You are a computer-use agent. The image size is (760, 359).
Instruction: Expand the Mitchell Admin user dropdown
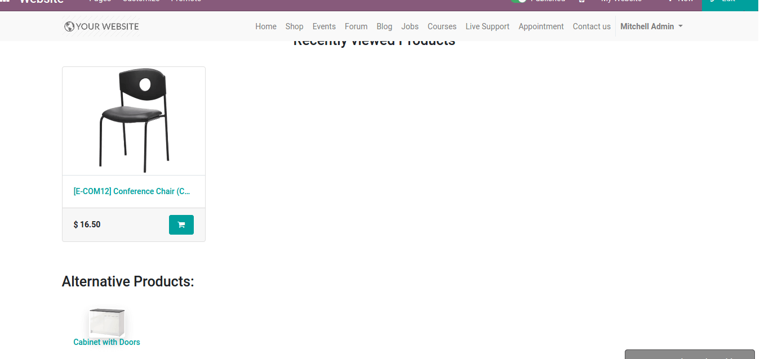click(651, 26)
